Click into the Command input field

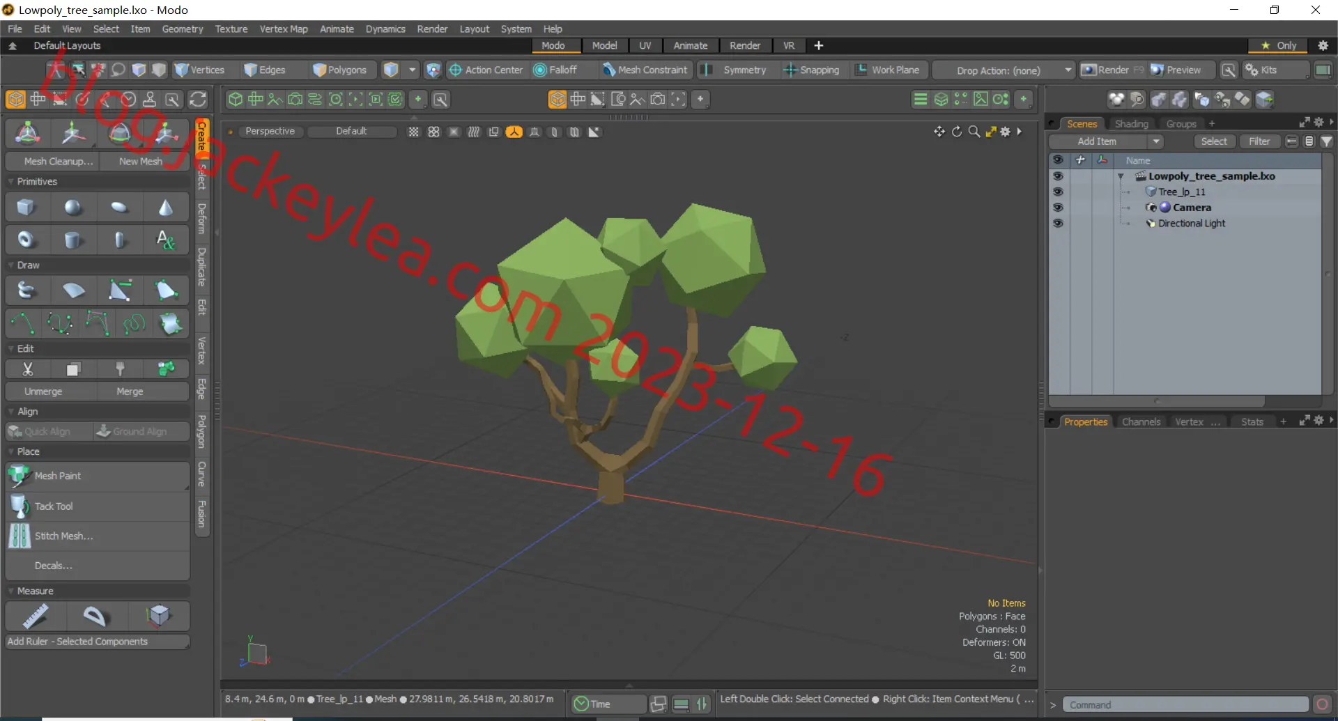click(x=1185, y=705)
